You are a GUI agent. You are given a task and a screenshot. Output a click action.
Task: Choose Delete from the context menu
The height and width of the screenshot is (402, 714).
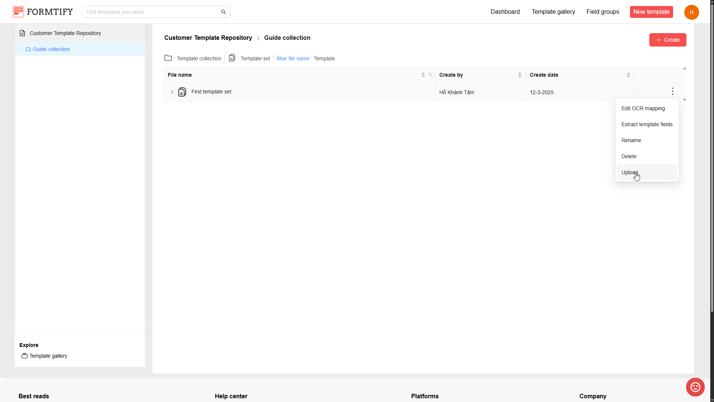(x=629, y=156)
